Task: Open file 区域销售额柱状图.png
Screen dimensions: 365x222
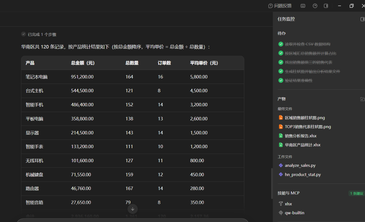Action: [305, 118]
